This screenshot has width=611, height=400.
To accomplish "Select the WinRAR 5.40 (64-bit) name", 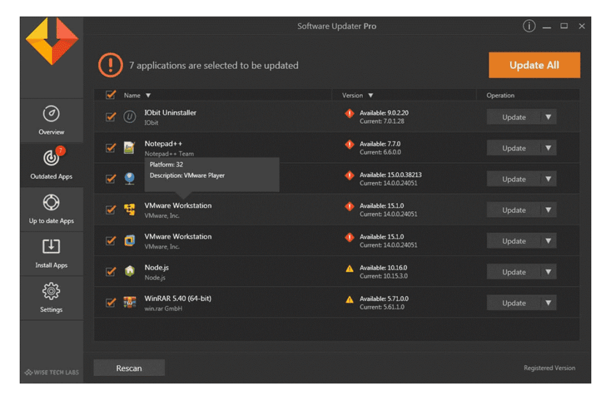I will (178, 299).
